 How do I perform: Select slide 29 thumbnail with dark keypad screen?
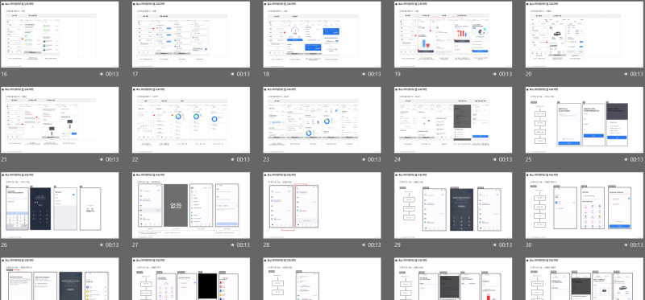453,205
